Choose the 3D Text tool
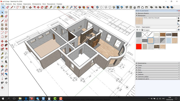This screenshot has height=101, width=180. 6,61
